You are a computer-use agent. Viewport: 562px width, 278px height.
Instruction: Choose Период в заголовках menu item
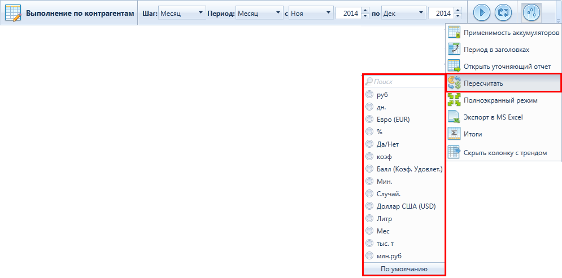(x=503, y=50)
